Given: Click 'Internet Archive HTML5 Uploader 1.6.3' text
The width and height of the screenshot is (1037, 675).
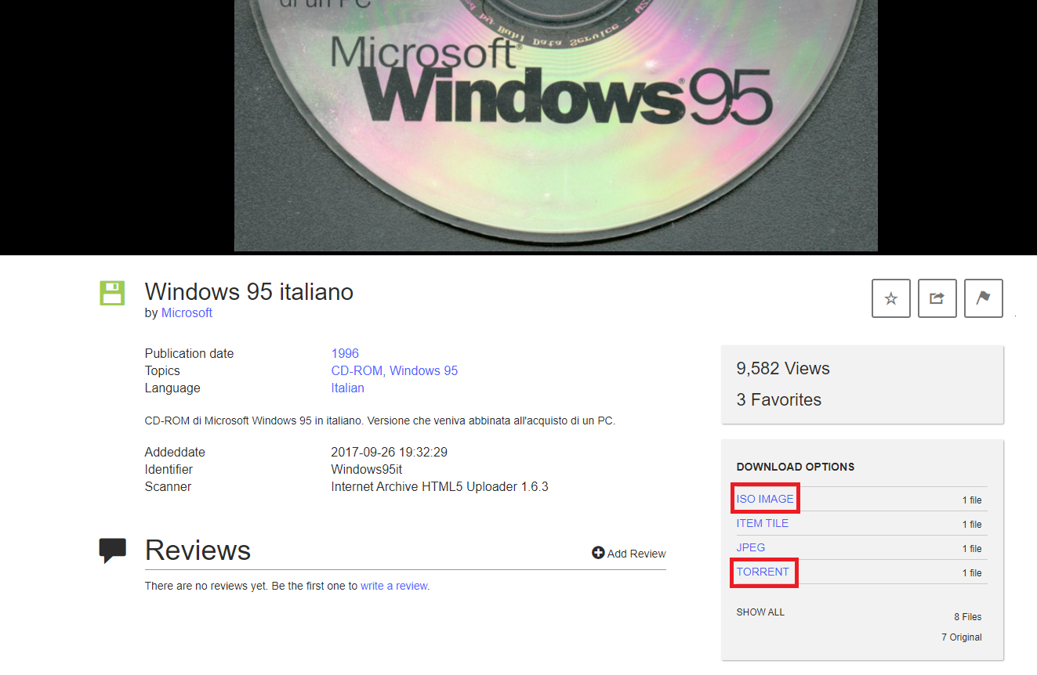Looking at the screenshot, I should pos(440,486).
